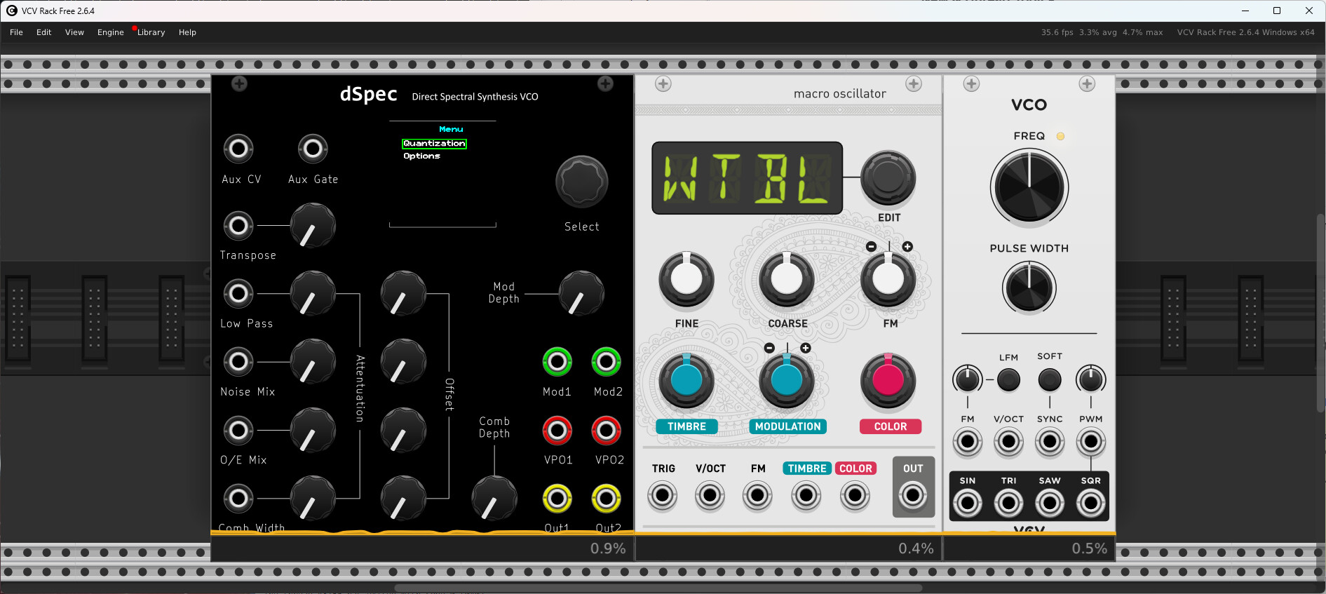The width and height of the screenshot is (1326, 594).
Task: Click the pink COLOR knob
Action: (888, 381)
